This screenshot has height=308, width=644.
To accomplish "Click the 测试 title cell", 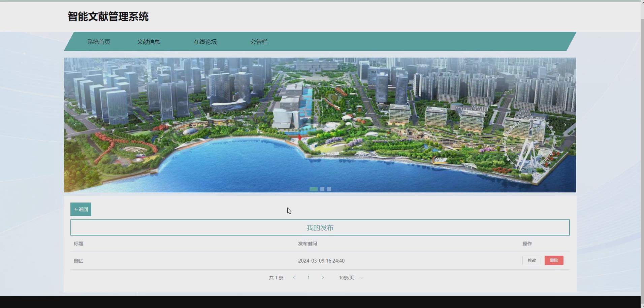I will (78, 261).
